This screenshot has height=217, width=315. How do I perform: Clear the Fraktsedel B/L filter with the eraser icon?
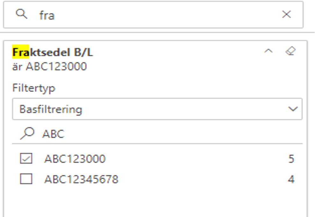coord(290,51)
